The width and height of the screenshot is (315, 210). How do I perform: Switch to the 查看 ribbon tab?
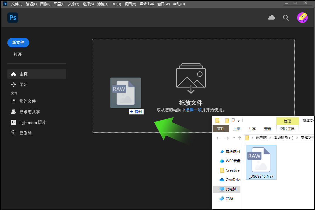[268, 129]
